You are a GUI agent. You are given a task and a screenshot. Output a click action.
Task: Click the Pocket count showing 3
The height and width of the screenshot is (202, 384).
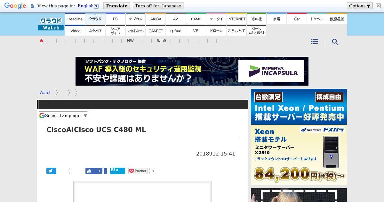pyautogui.click(x=153, y=171)
